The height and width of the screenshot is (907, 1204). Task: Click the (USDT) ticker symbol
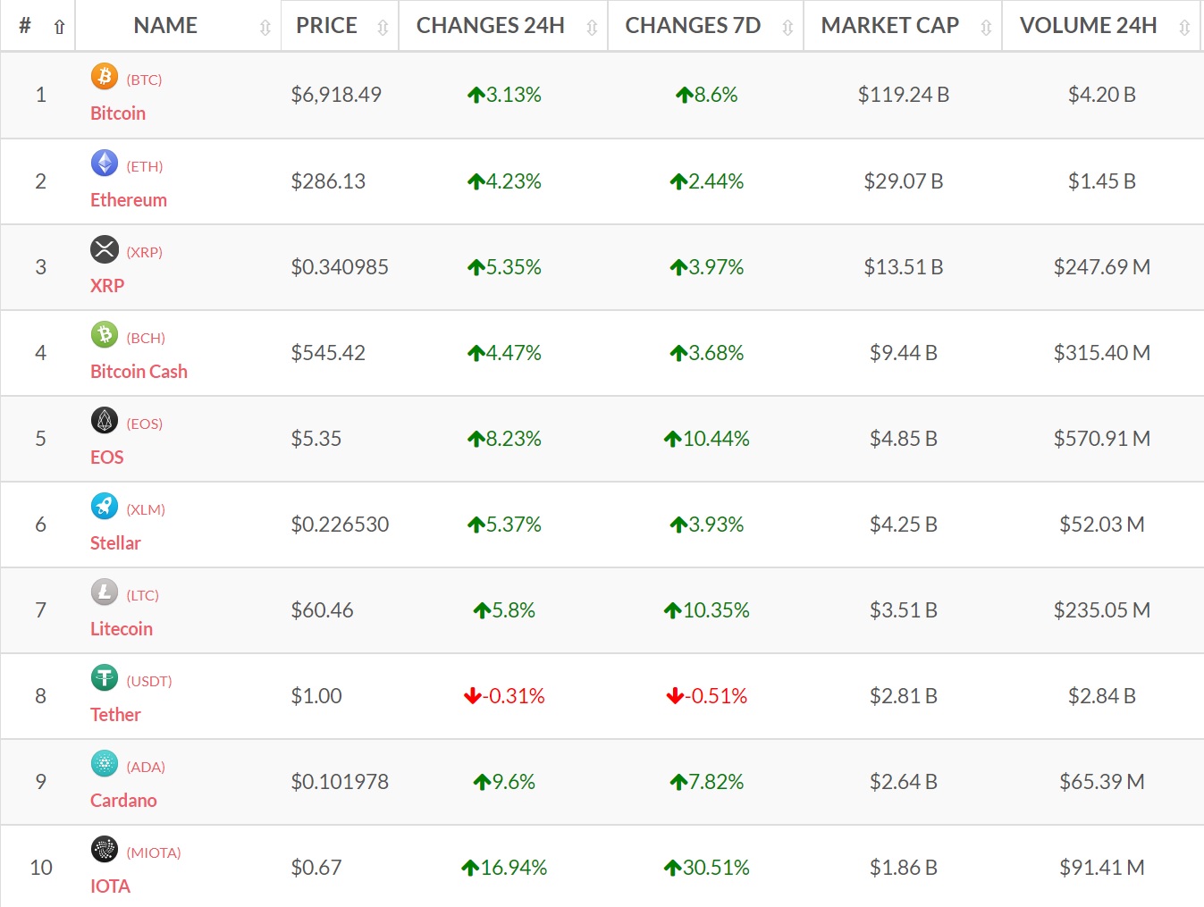click(x=149, y=681)
